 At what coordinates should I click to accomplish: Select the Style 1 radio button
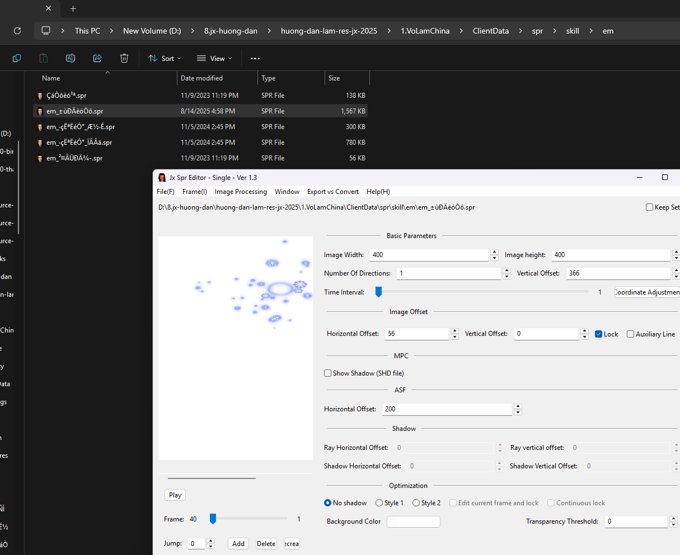(x=379, y=503)
